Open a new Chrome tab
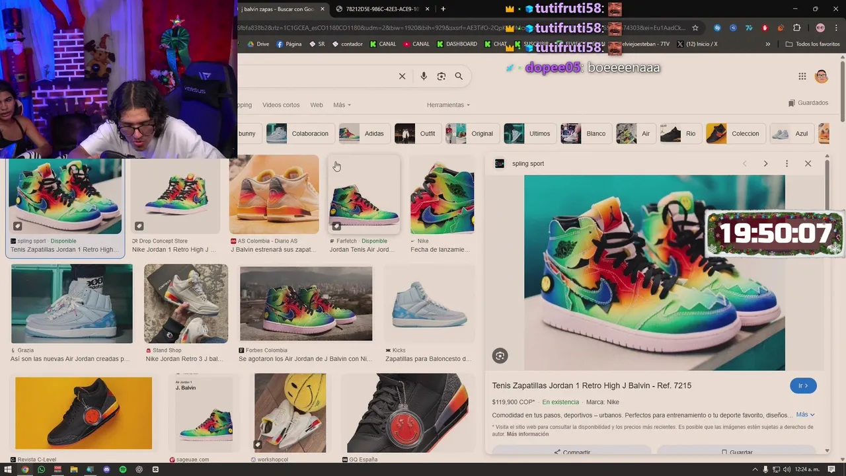Viewport: 846px width, 476px height. pyautogui.click(x=443, y=9)
